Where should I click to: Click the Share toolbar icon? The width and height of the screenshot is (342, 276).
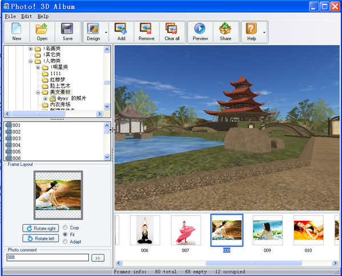pos(225,28)
